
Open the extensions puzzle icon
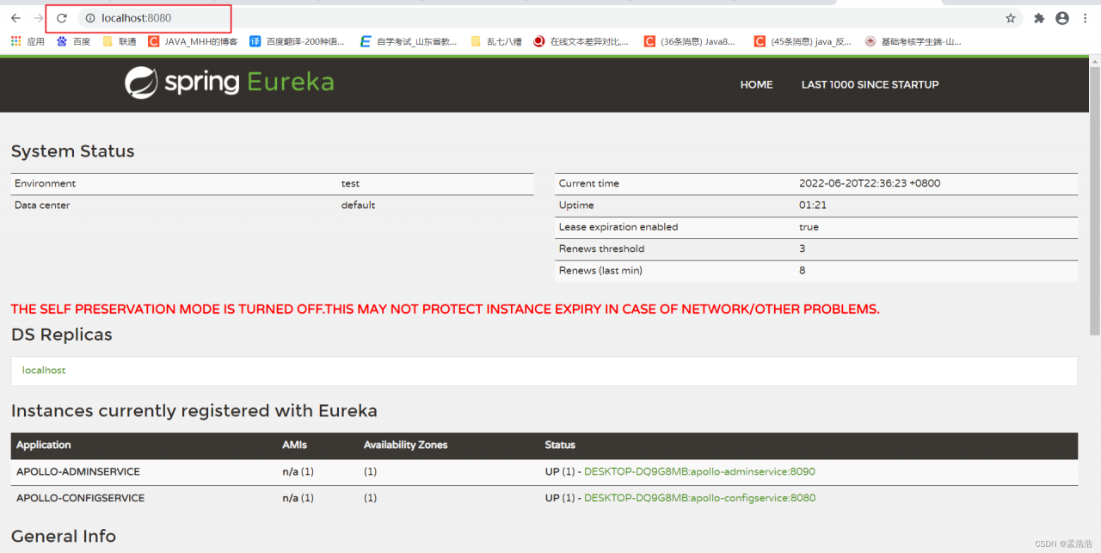click(1039, 18)
